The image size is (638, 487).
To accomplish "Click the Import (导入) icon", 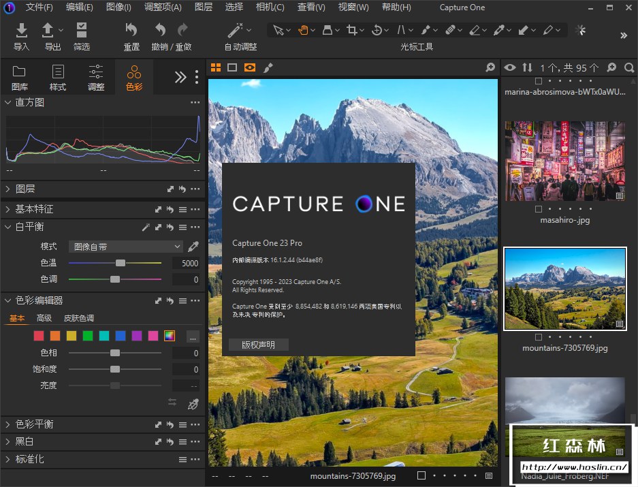I will click(22, 31).
